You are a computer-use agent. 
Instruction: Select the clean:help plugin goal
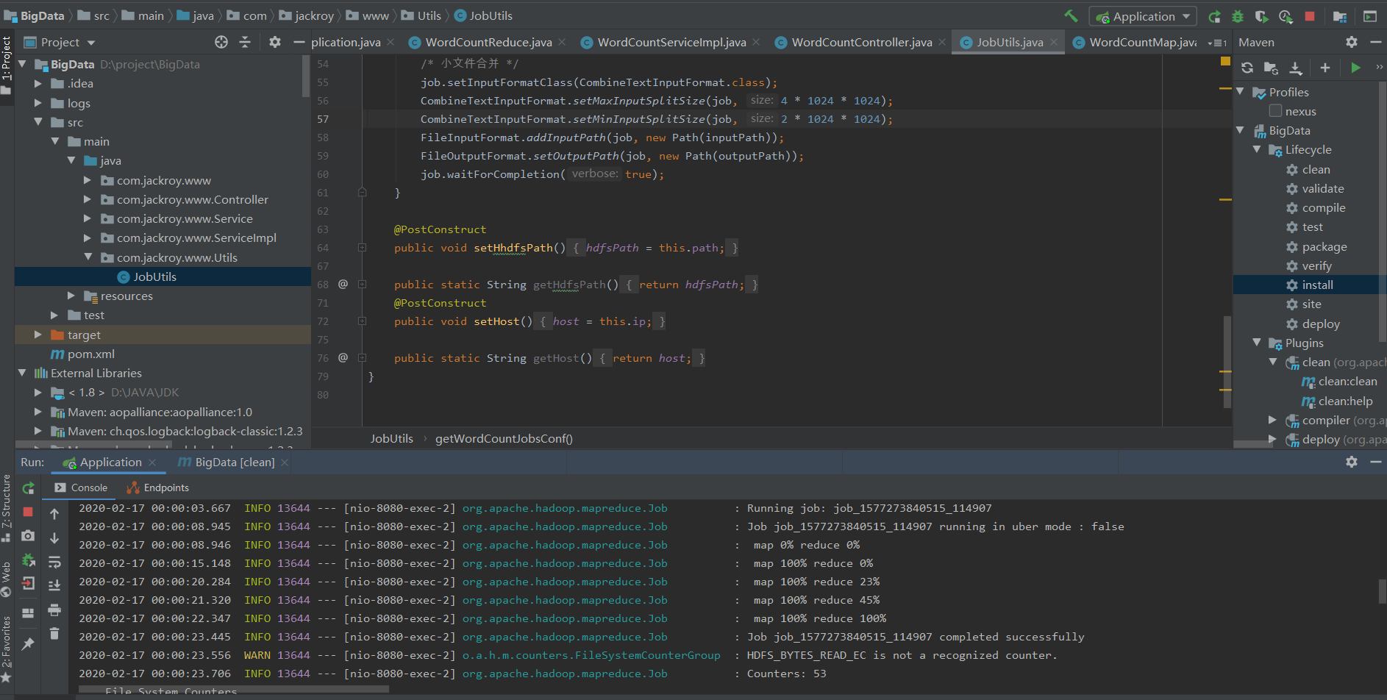click(x=1345, y=401)
